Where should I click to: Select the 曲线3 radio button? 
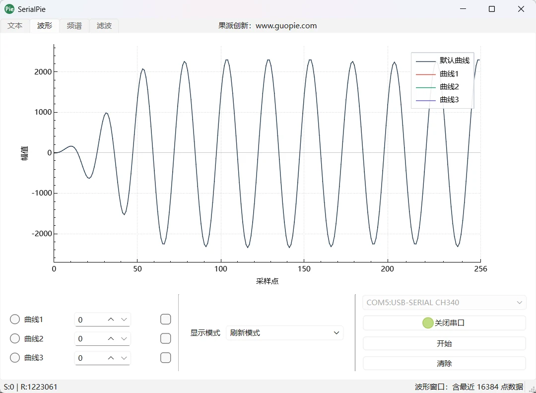15,357
